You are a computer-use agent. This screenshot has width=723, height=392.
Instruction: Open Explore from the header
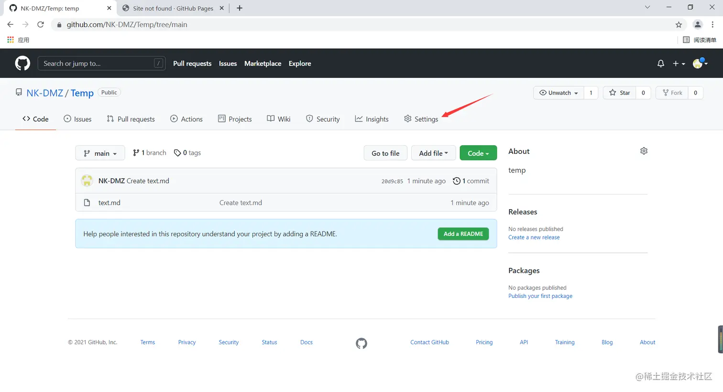tap(300, 64)
